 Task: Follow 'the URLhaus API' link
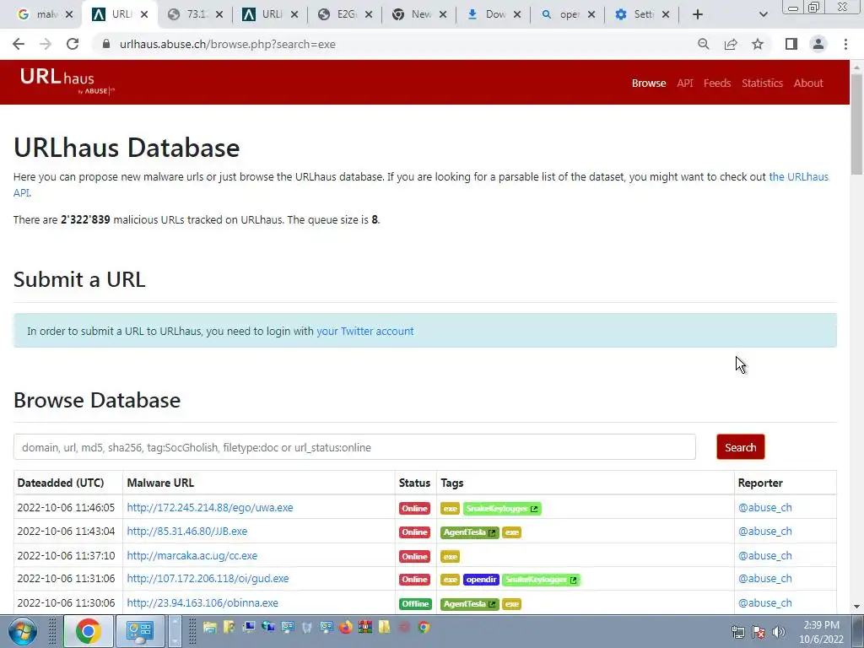798,177
